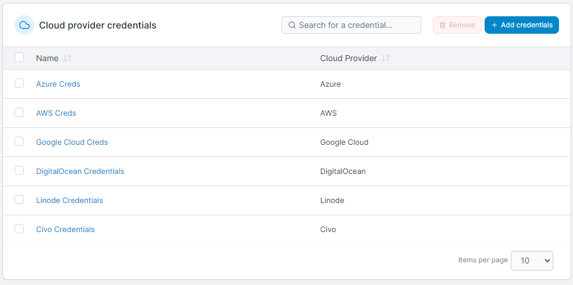The height and width of the screenshot is (285, 573).
Task: Open the Items per page dropdown
Action: pyautogui.click(x=532, y=261)
